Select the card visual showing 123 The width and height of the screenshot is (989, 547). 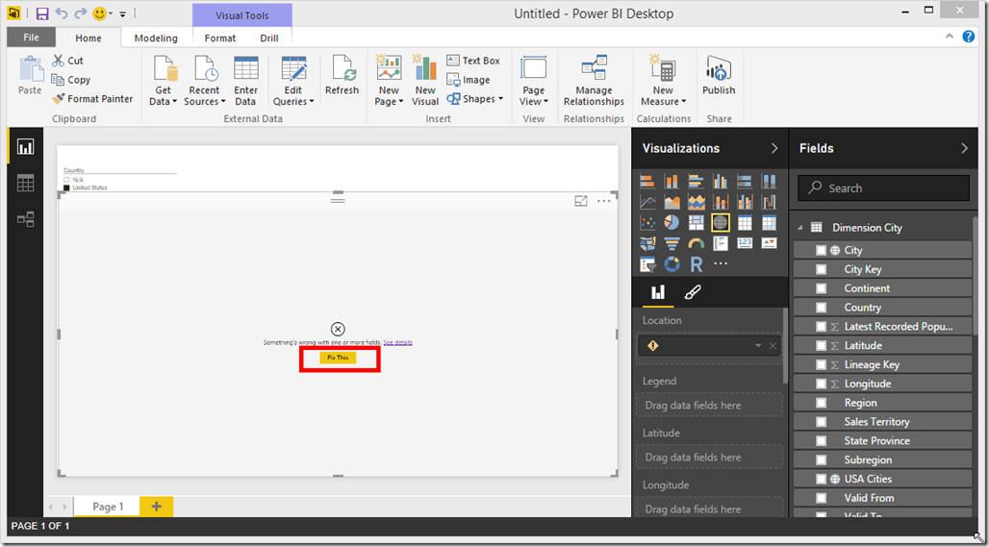point(745,243)
